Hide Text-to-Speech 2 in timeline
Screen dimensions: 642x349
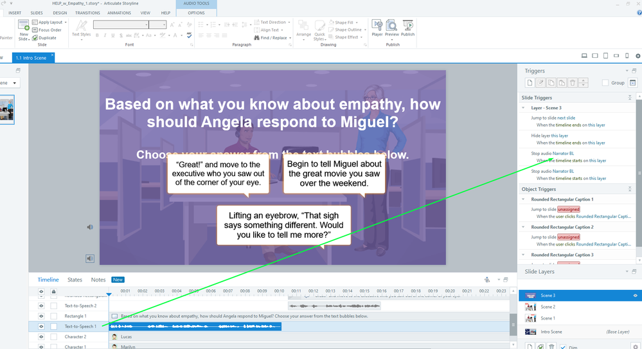click(x=41, y=306)
